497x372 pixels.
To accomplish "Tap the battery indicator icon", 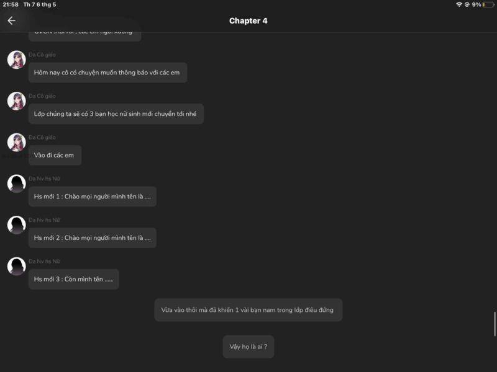I will tap(488, 4).
